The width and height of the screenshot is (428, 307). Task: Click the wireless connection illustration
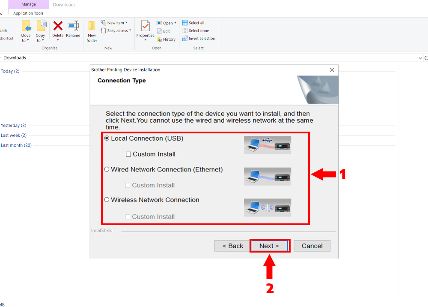click(x=267, y=208)
